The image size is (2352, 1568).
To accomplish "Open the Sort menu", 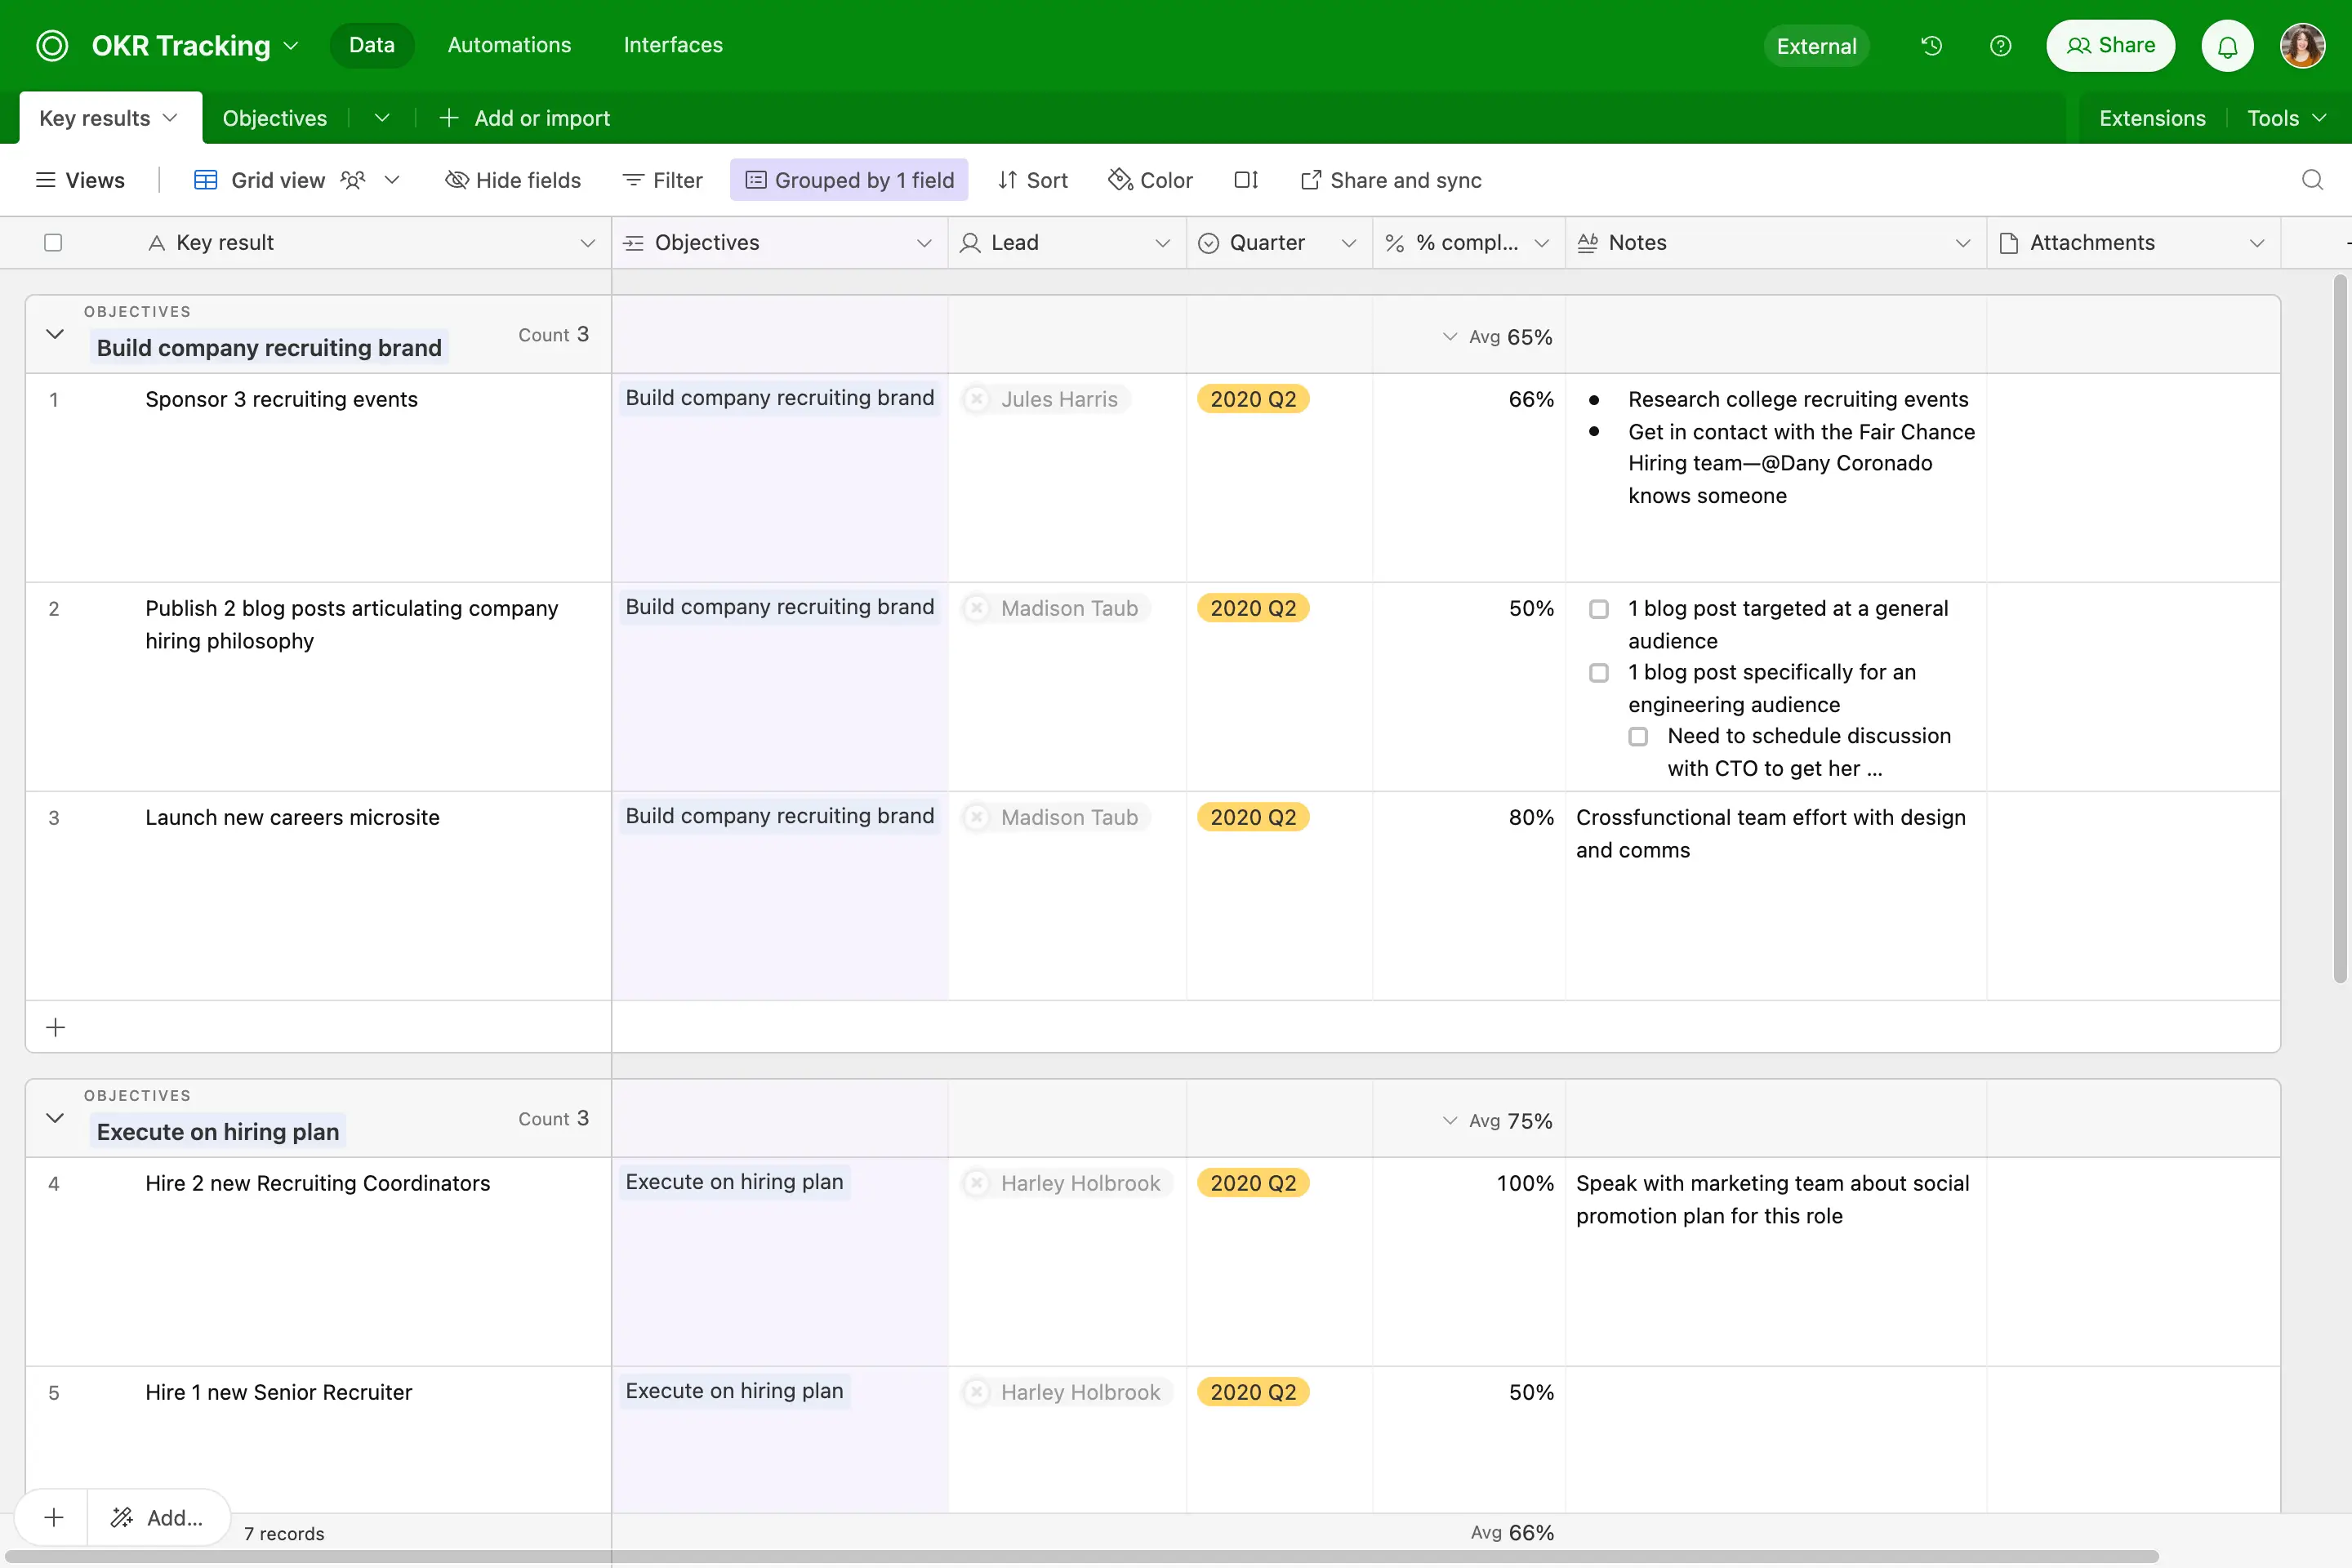I will click(x=1033, y=180).
